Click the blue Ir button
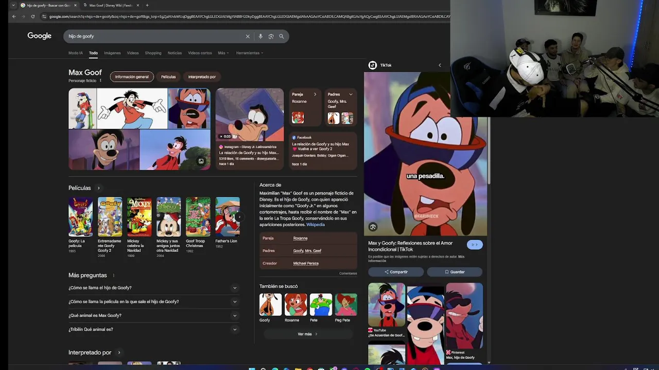The image size is (659, 370). click(475, 245)
